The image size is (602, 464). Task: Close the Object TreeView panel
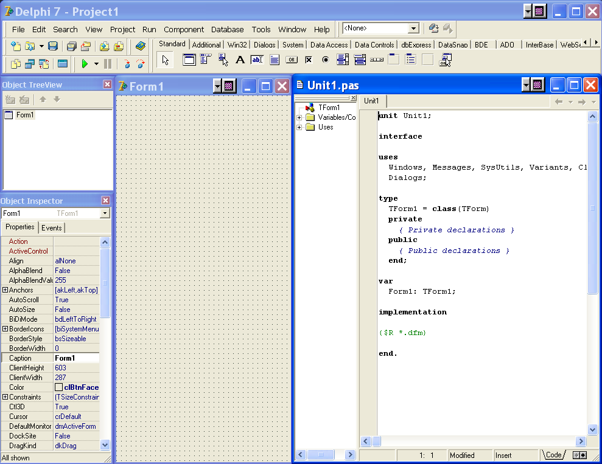pos(107,85)
